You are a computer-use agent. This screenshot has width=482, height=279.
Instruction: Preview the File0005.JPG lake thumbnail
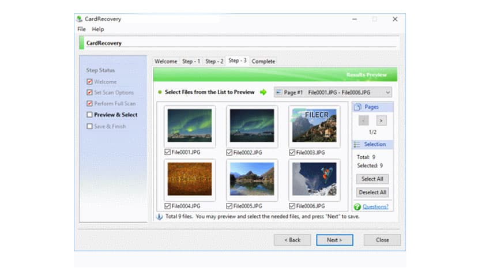point(252,179)
